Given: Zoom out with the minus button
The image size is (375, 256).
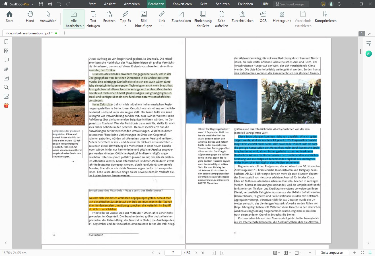Looking at the screenshot, I should [x=310, y=253].
